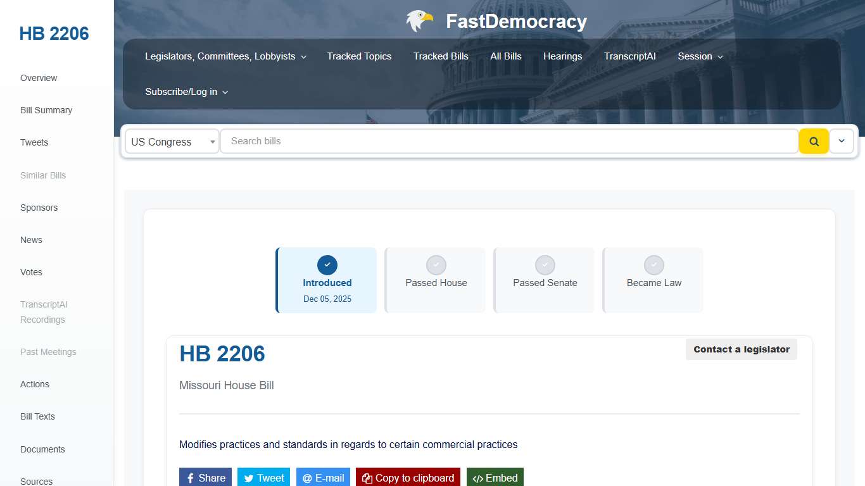Viewport: 865px width, 486px height.
Task: Click the Twitter bird Tweet icon
Action: click(249, 477)
